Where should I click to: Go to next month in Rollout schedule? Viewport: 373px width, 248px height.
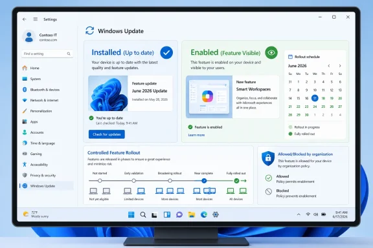point(340,66)
